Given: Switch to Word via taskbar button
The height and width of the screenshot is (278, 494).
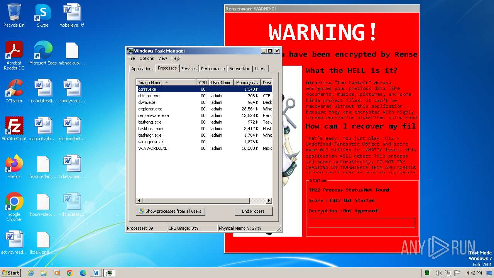Looking at the screenshot, I should 96,273.
